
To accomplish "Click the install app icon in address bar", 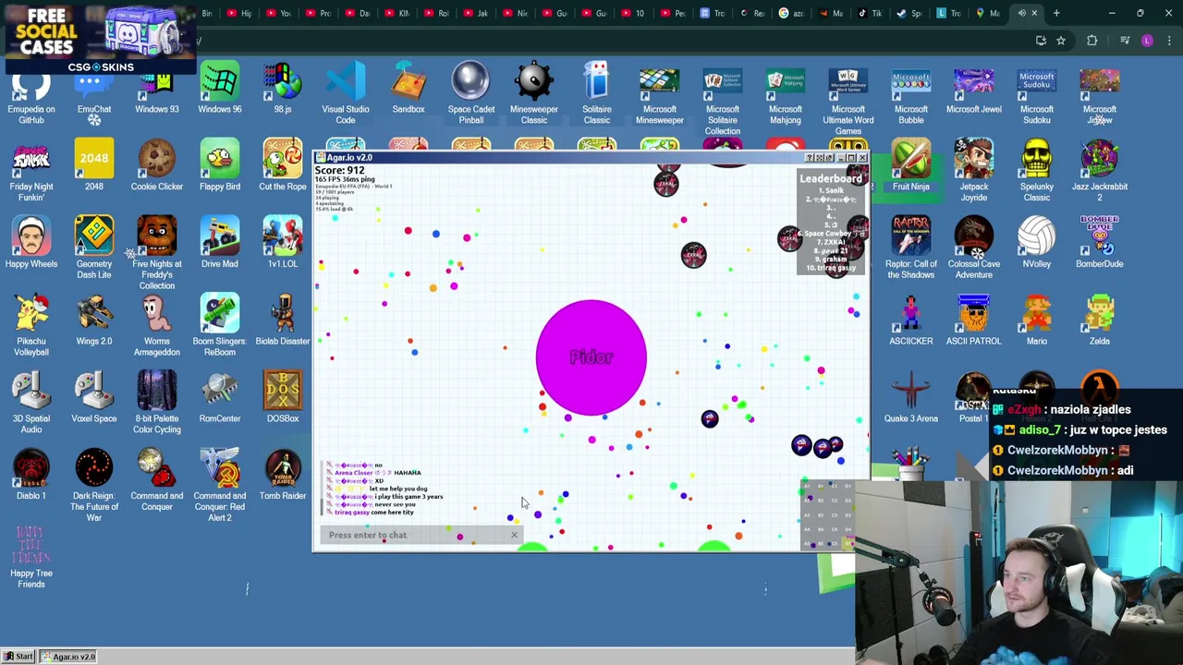I will (x=1041, y=41).
